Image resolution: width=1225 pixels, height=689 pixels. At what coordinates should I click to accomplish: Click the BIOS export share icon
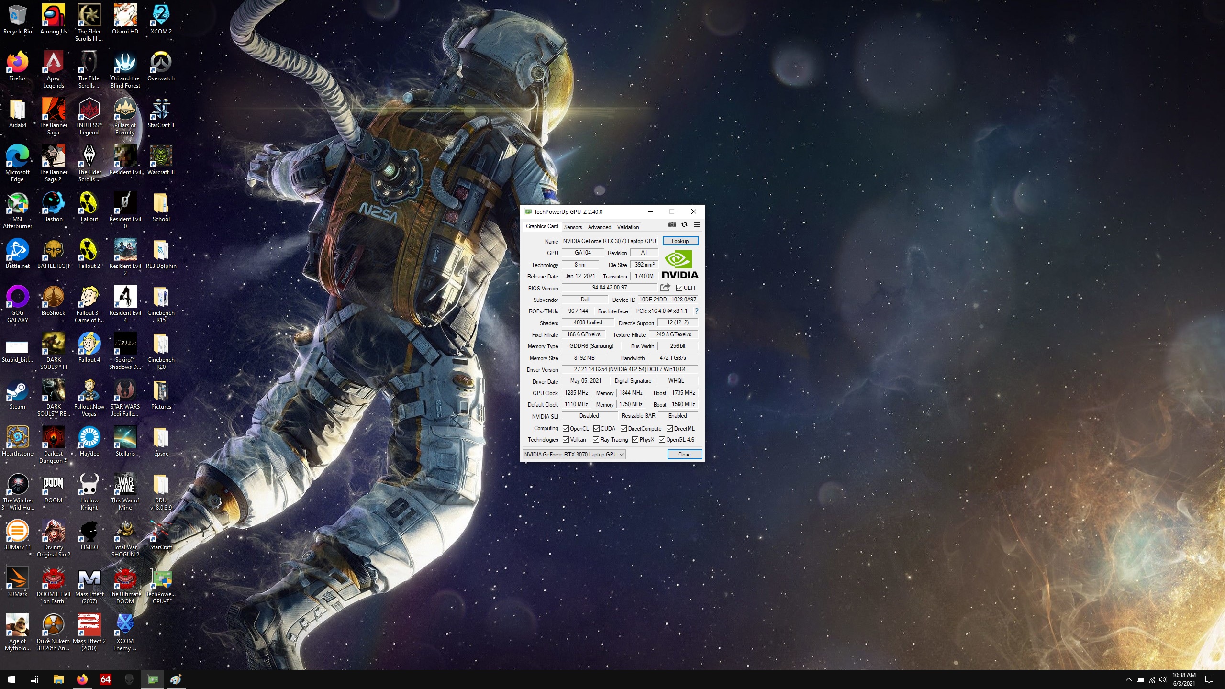pyautogui.click(x=665, y=288)
